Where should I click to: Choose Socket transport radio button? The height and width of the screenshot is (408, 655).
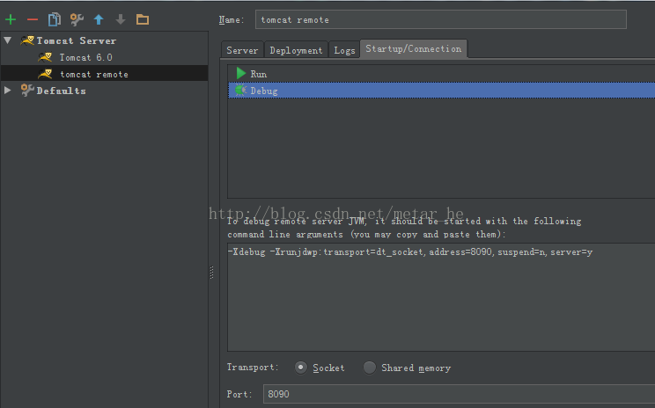pos(301,368)
